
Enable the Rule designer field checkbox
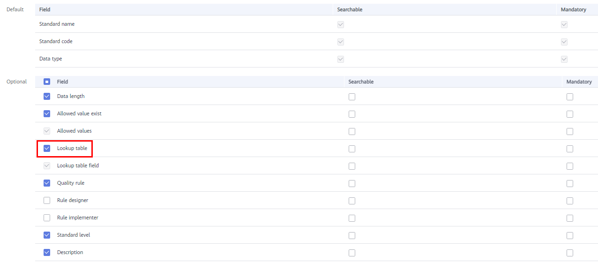(47, 200)
